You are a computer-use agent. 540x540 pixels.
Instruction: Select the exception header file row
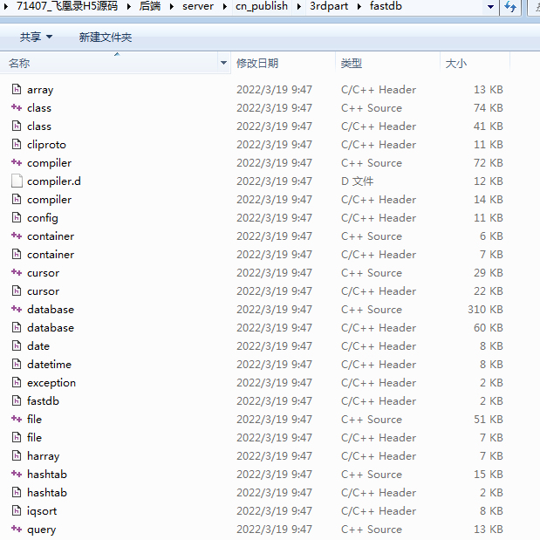coord(51,383)
